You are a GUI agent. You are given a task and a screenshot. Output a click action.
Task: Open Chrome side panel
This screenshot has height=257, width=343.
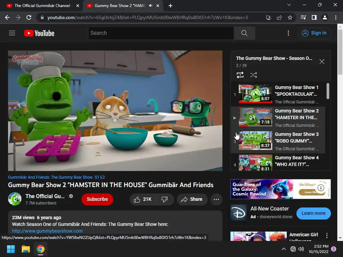pos(314,17)
